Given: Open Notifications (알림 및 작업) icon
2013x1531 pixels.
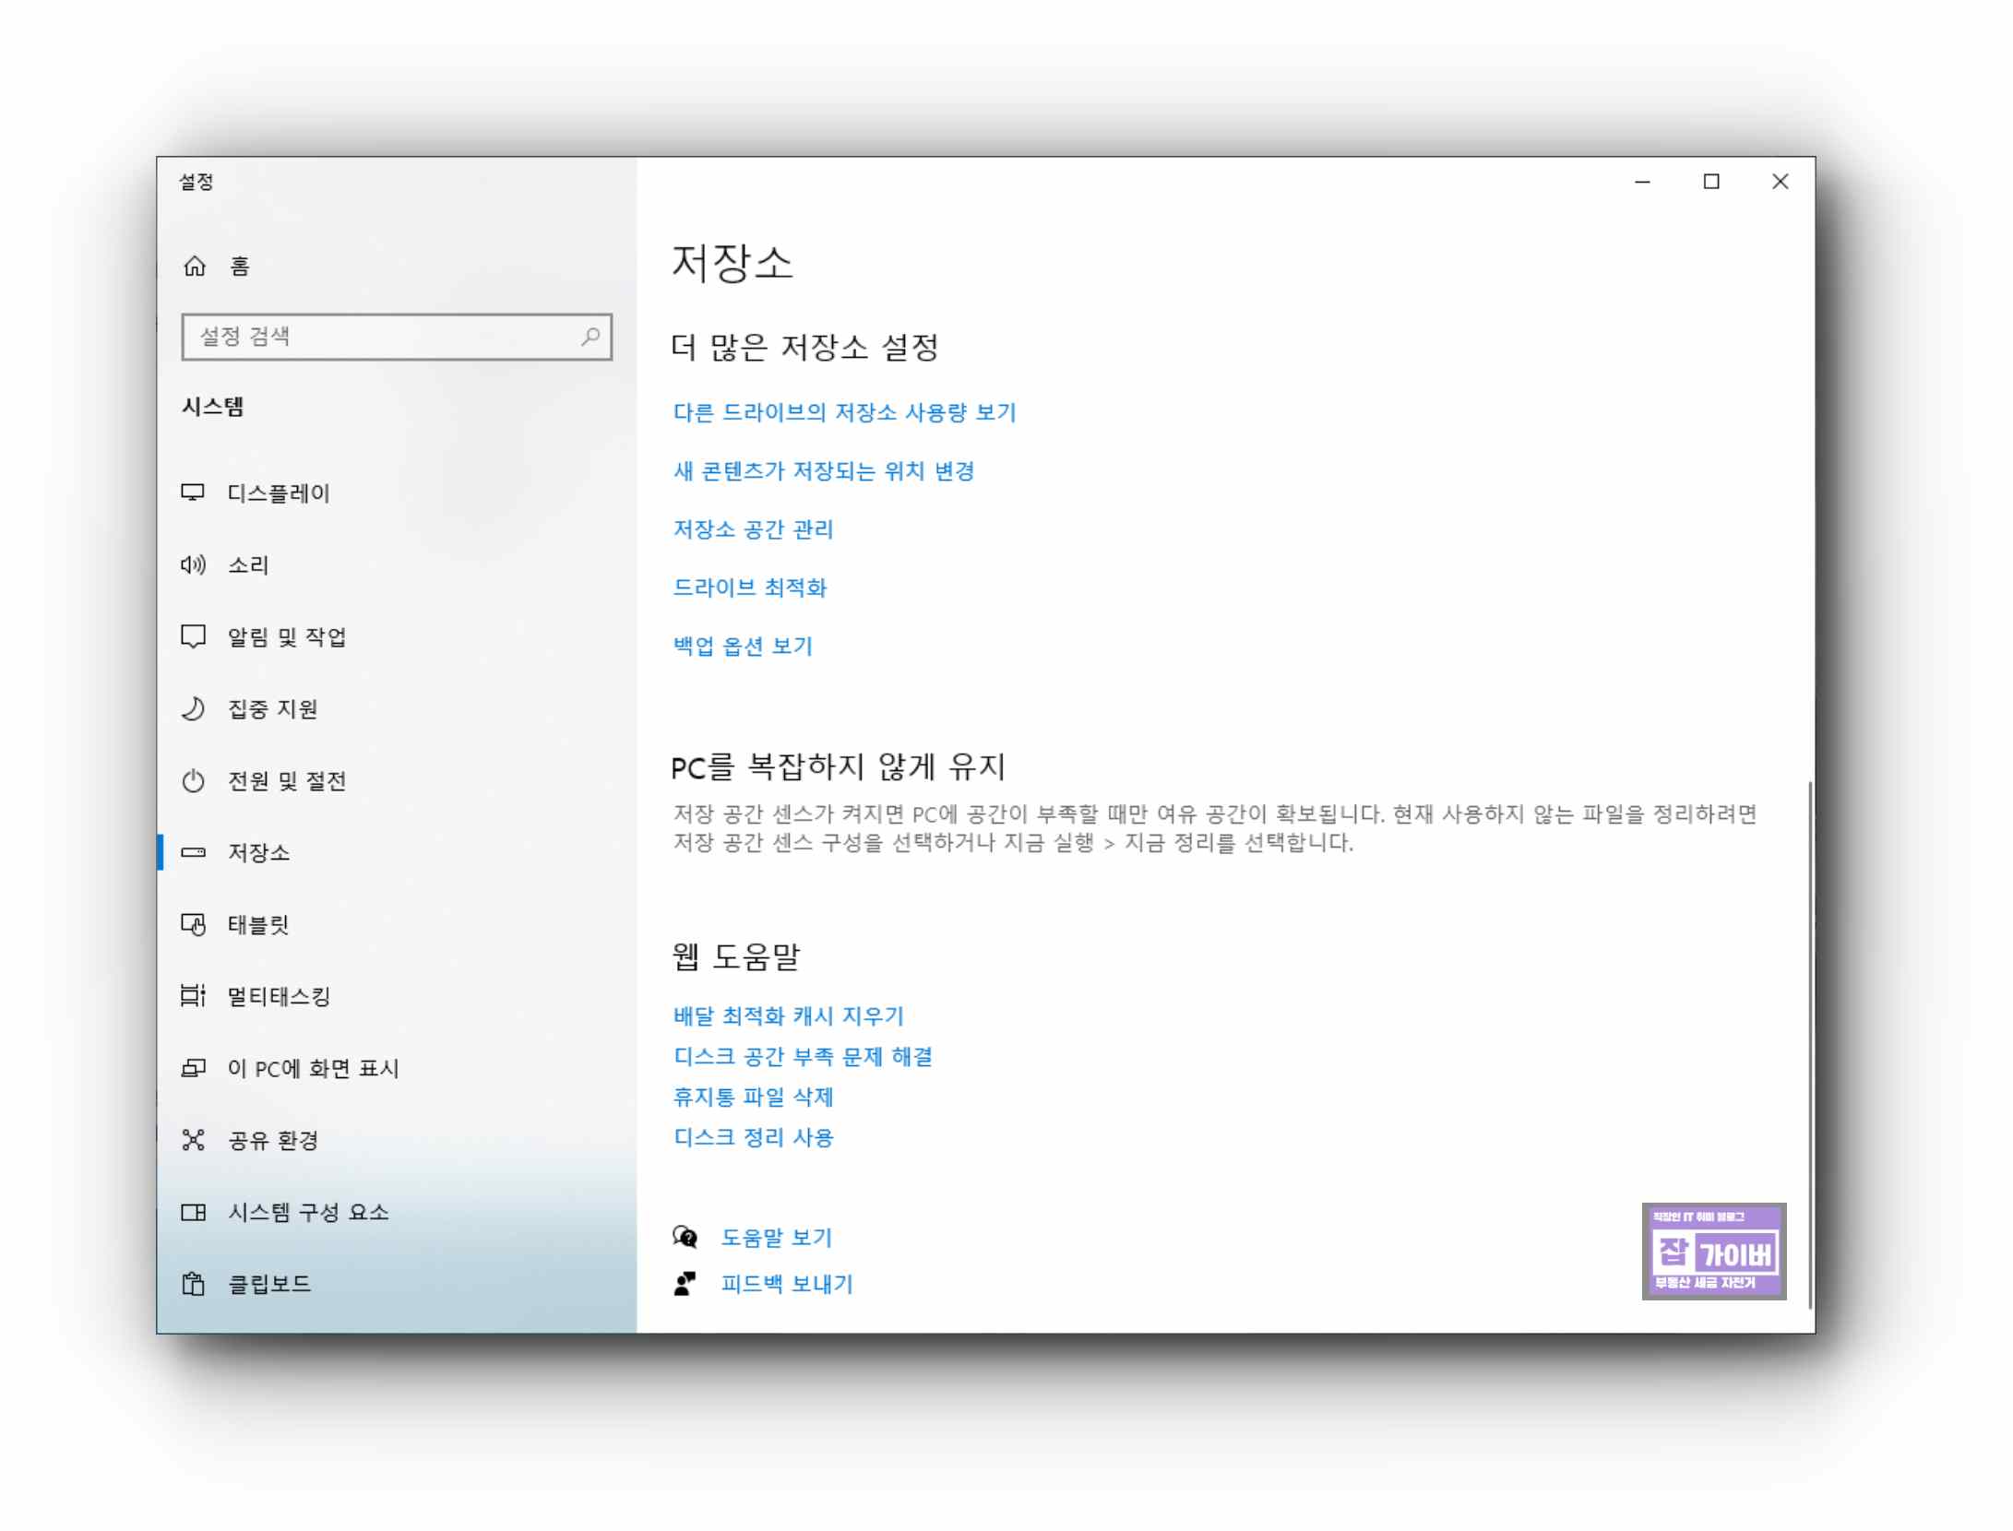Looking at the screenshot, I should click(x=193, y=636).
